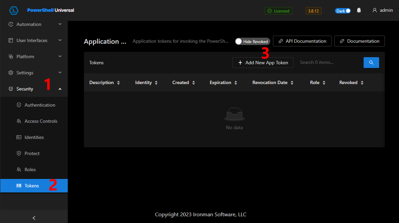Click the No data empty inbox icon

point(234,114)
